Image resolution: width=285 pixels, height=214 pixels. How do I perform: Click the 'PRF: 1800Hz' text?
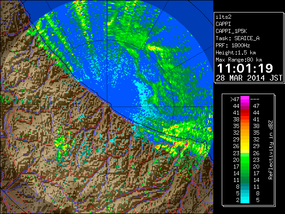coord(233,45)
